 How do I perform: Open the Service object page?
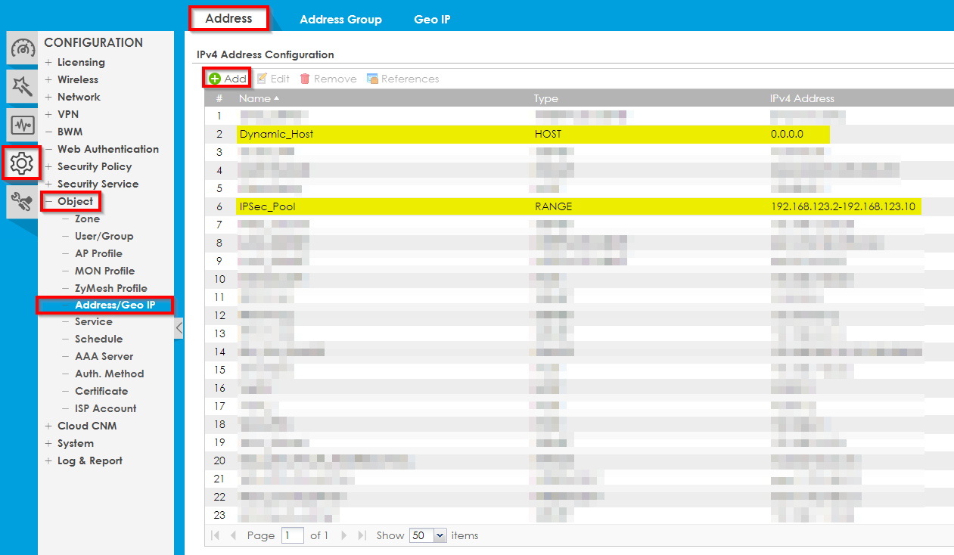93,322
